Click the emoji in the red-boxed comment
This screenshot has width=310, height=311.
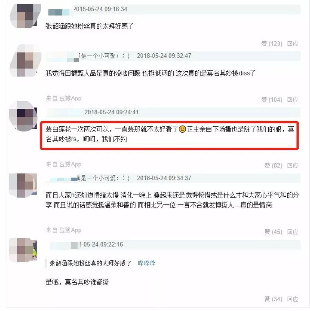(182, 129)
